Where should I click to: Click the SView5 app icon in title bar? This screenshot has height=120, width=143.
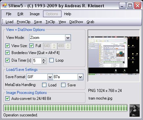pyautogui.click(x=5, y=5)
